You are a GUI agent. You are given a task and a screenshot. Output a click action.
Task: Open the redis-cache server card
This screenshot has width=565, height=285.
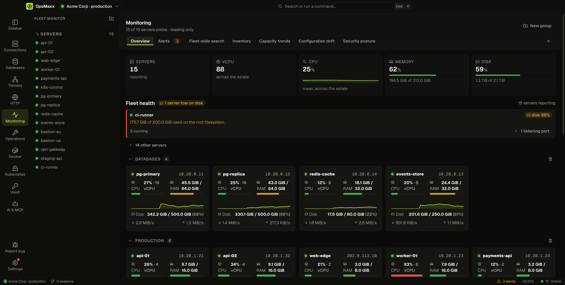(x=341, y=198)
